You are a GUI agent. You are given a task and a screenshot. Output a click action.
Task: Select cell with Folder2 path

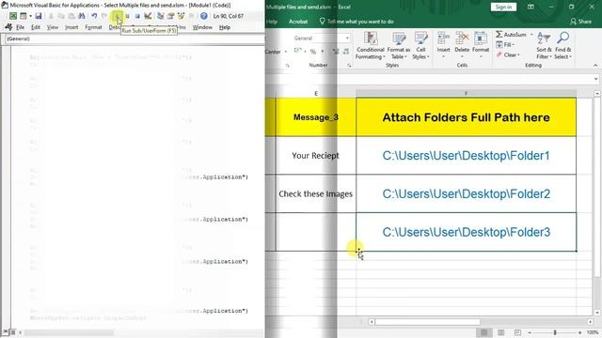(467, 194)
